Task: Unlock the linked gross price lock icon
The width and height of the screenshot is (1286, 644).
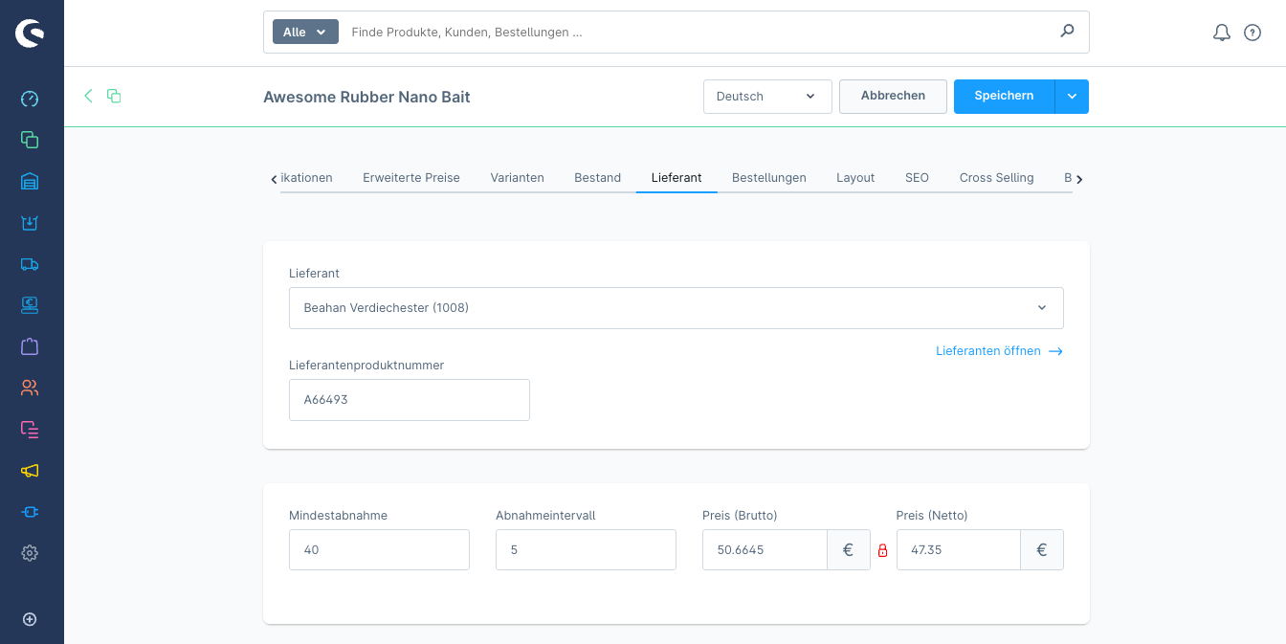Action: 882,550
